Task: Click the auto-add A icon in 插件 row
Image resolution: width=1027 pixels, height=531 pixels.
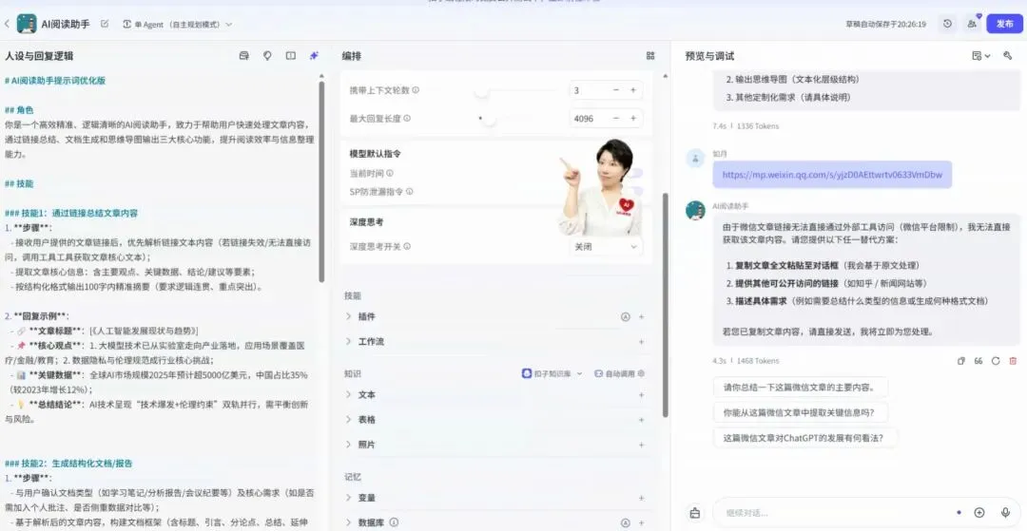Action: point(626,316)
